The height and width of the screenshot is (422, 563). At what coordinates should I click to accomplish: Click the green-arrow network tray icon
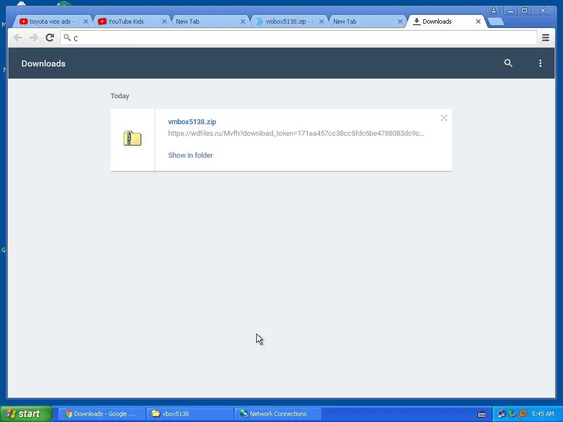point(512,414)
